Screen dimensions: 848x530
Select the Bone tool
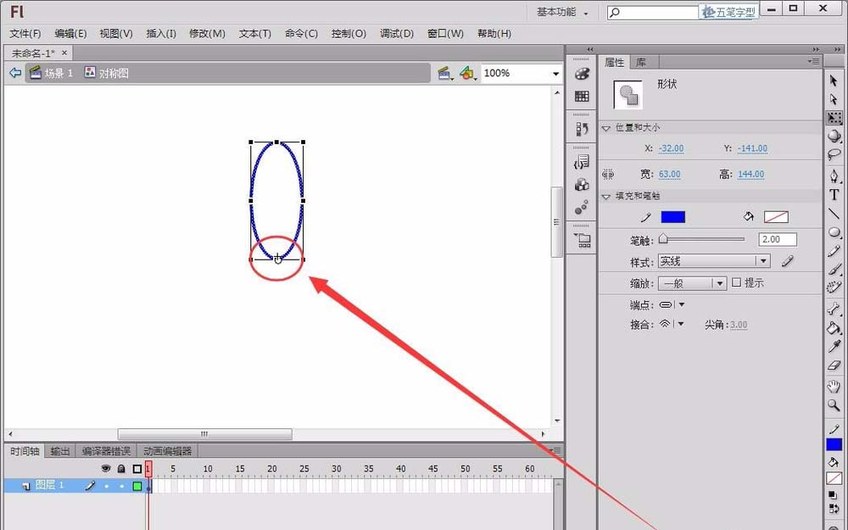point(834,309)
